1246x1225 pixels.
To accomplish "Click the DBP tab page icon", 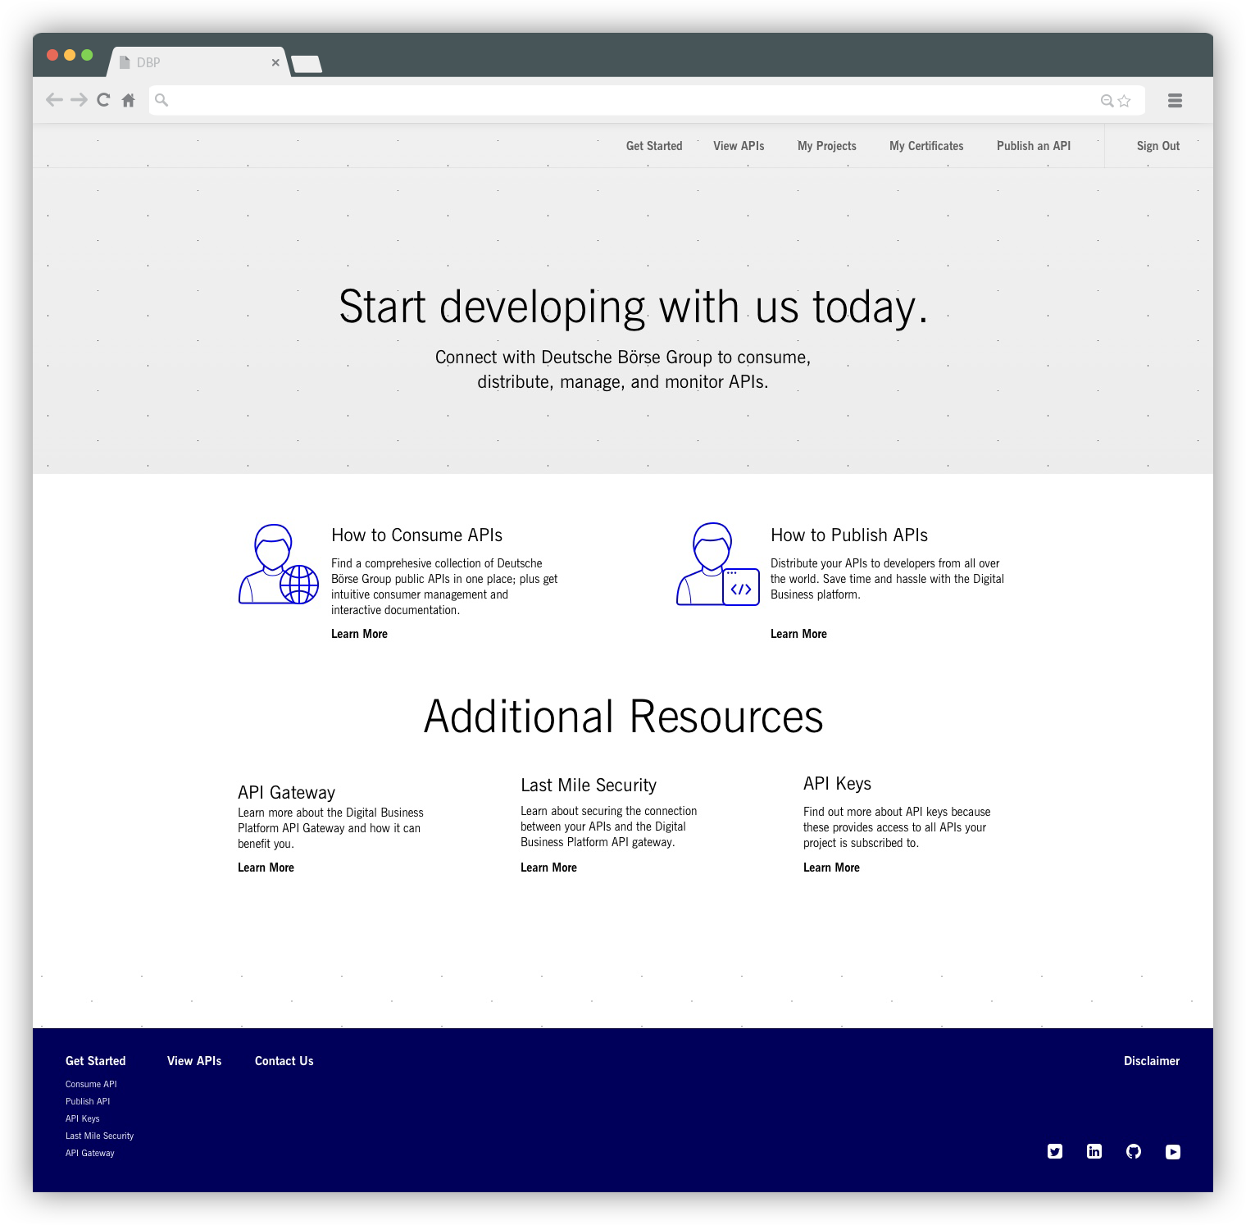I will click(x=125, y=62).
